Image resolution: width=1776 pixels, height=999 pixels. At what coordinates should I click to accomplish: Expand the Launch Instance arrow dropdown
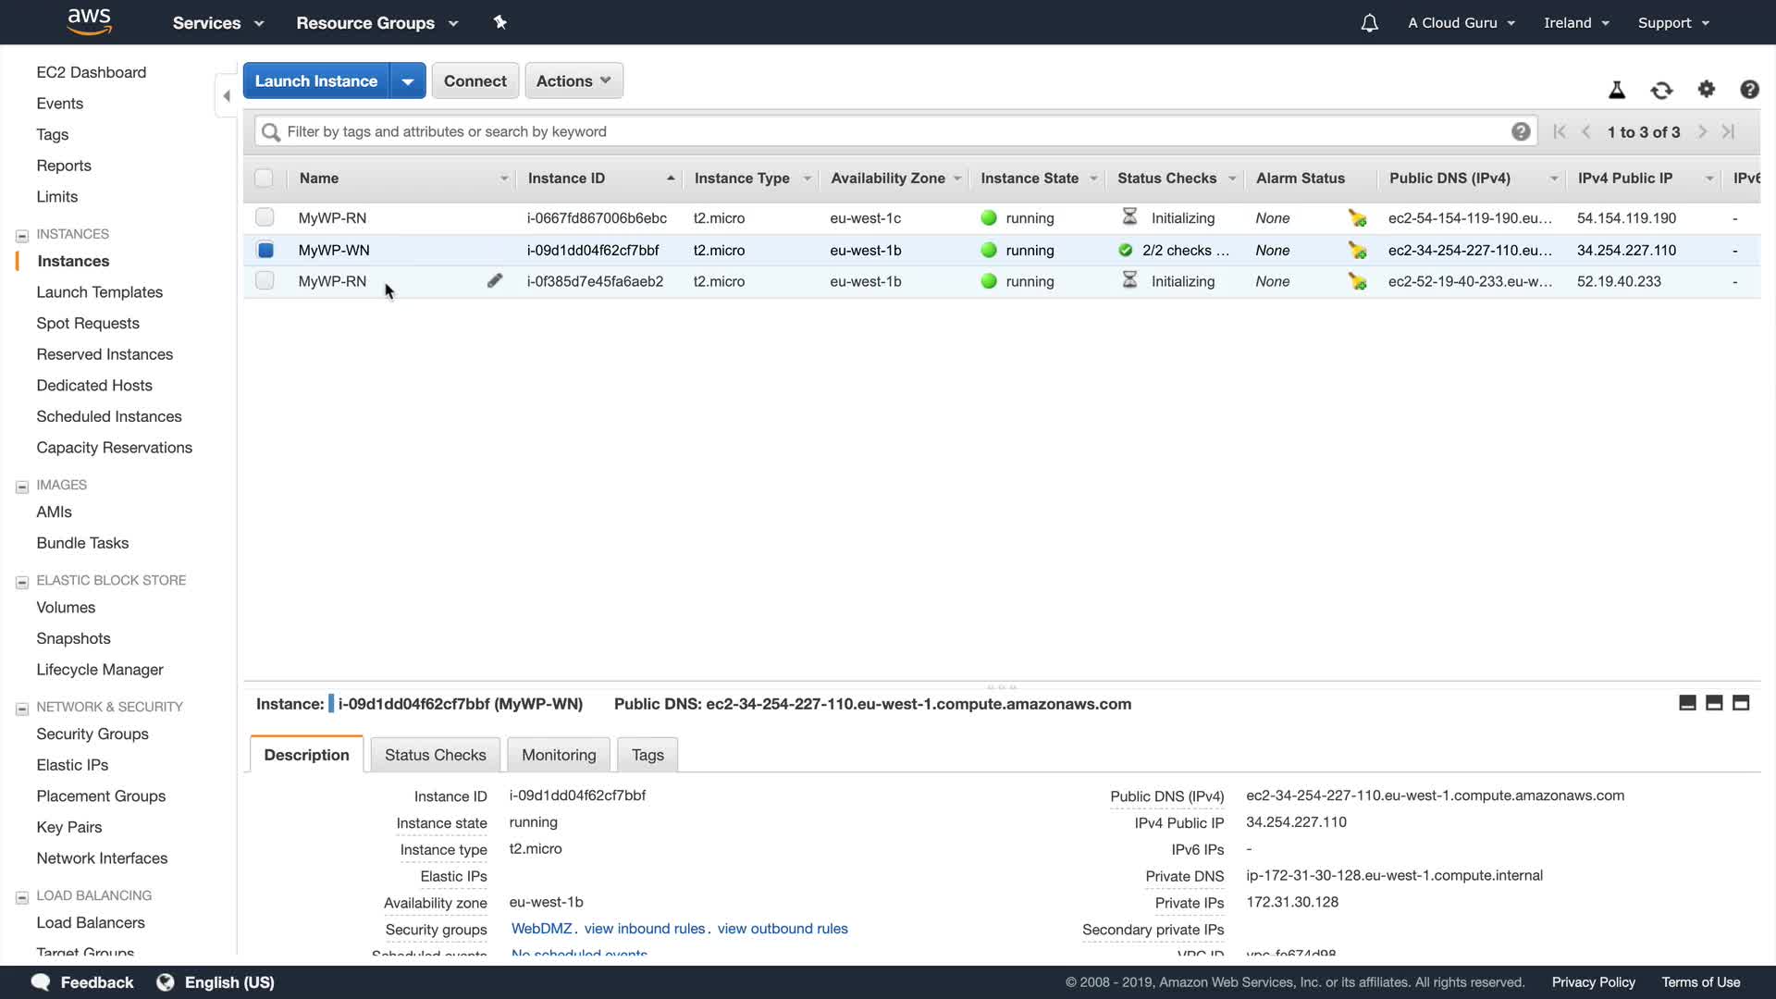407,81
